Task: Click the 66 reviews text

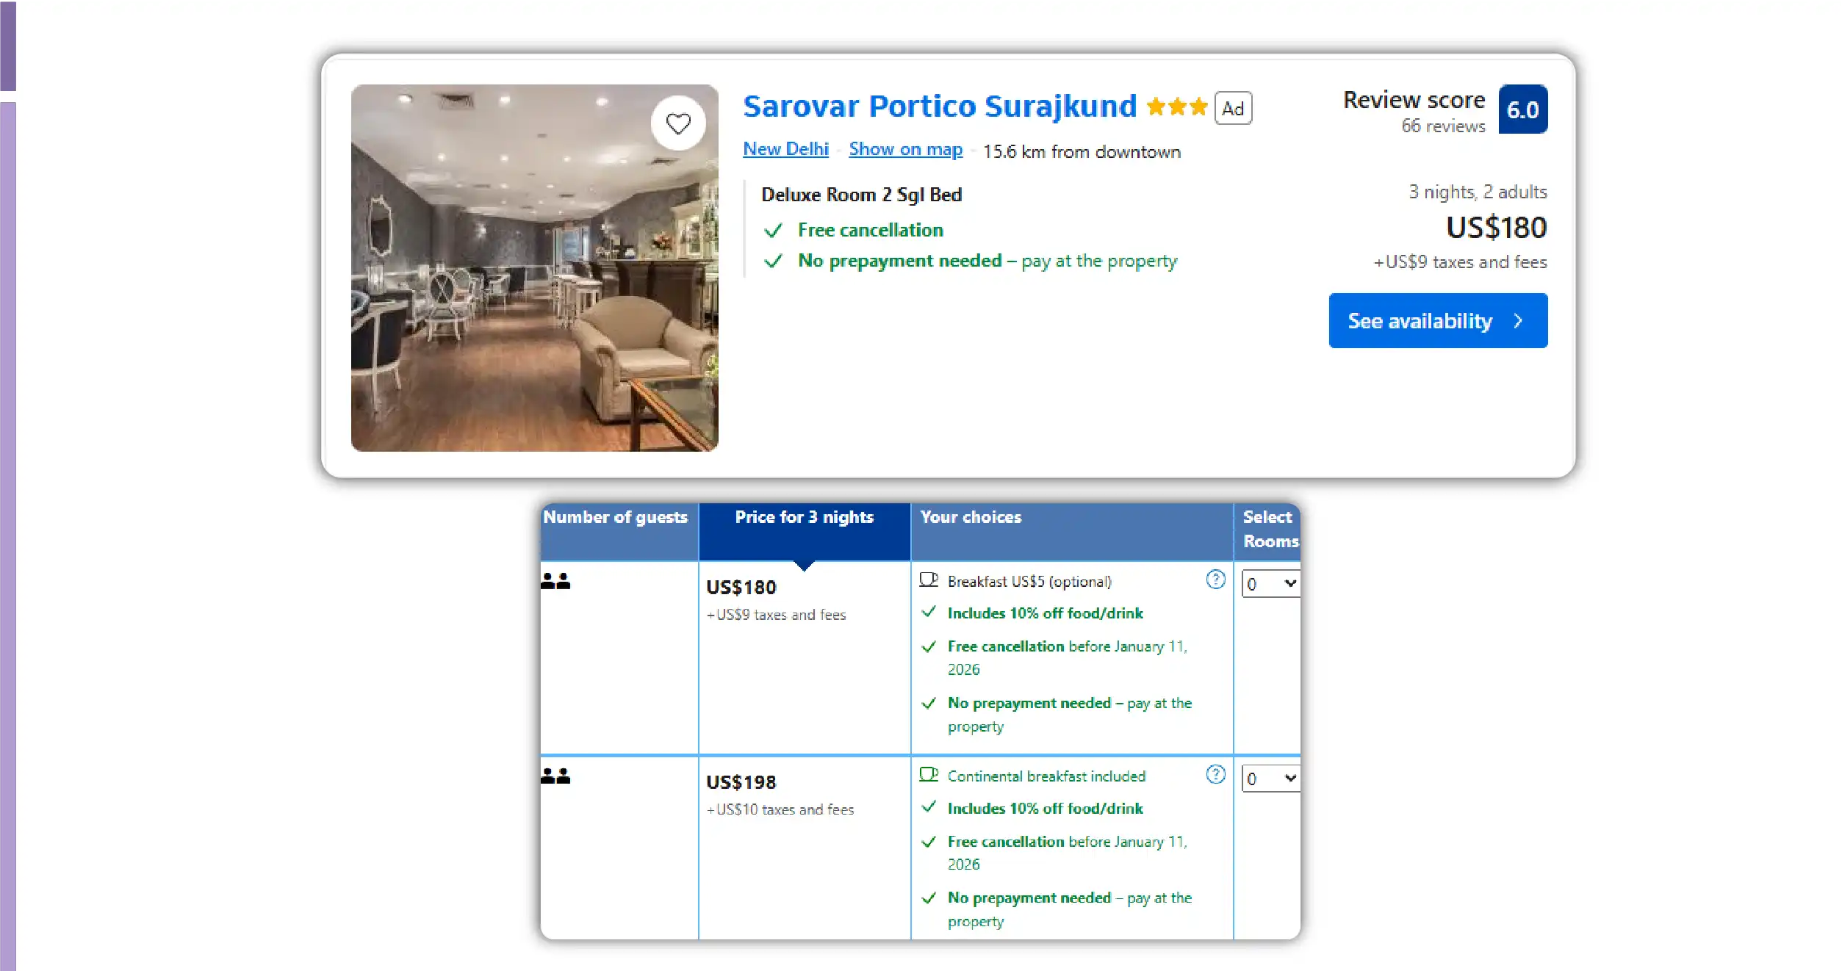Action: coord(1442,126)
